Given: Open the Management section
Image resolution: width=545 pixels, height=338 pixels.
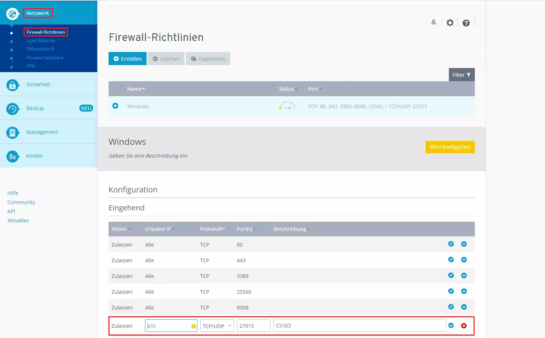Looking at the screenshot, I should pyautogui.click(x=42, y=132).
